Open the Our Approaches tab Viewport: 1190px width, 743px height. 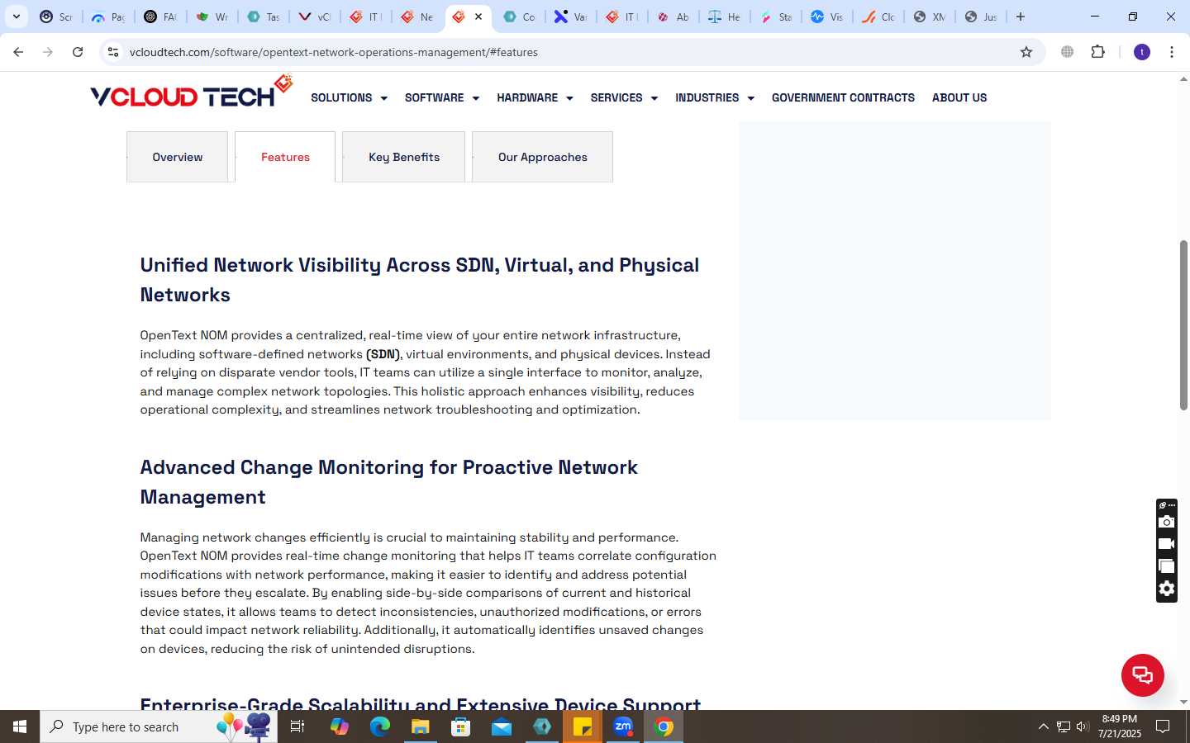542,157
